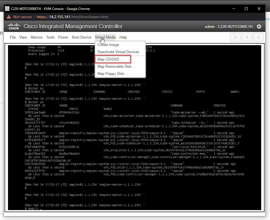Toggle the 1 keyboard indicator button

point(247,37)
